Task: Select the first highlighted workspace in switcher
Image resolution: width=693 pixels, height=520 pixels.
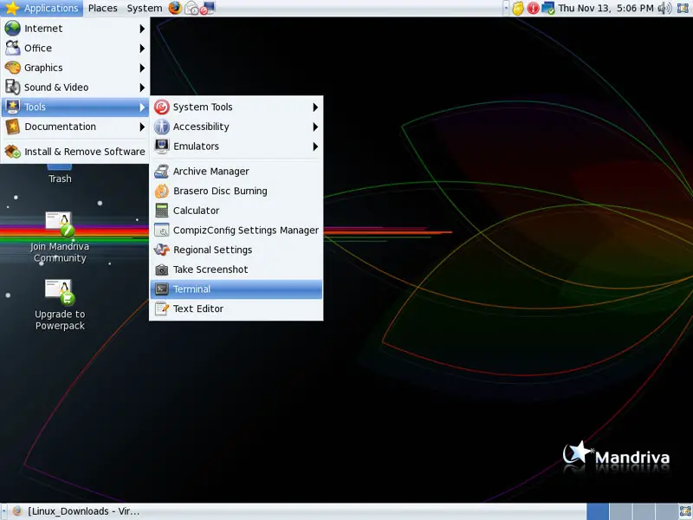Action: click(x=598, y=511)
